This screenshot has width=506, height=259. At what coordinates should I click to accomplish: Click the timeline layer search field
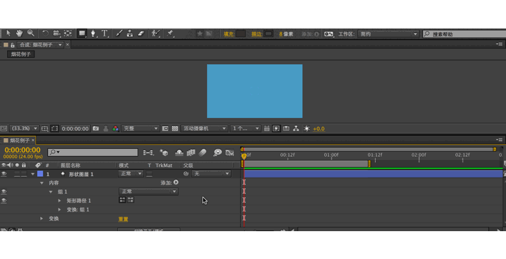click(x=93, y=152)
